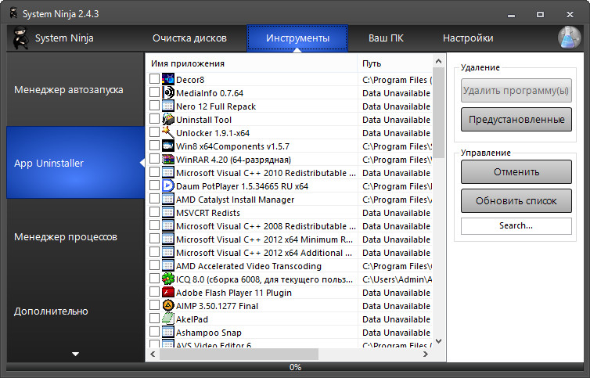
Task: Click the Предустановленные button
Action: 516,120
